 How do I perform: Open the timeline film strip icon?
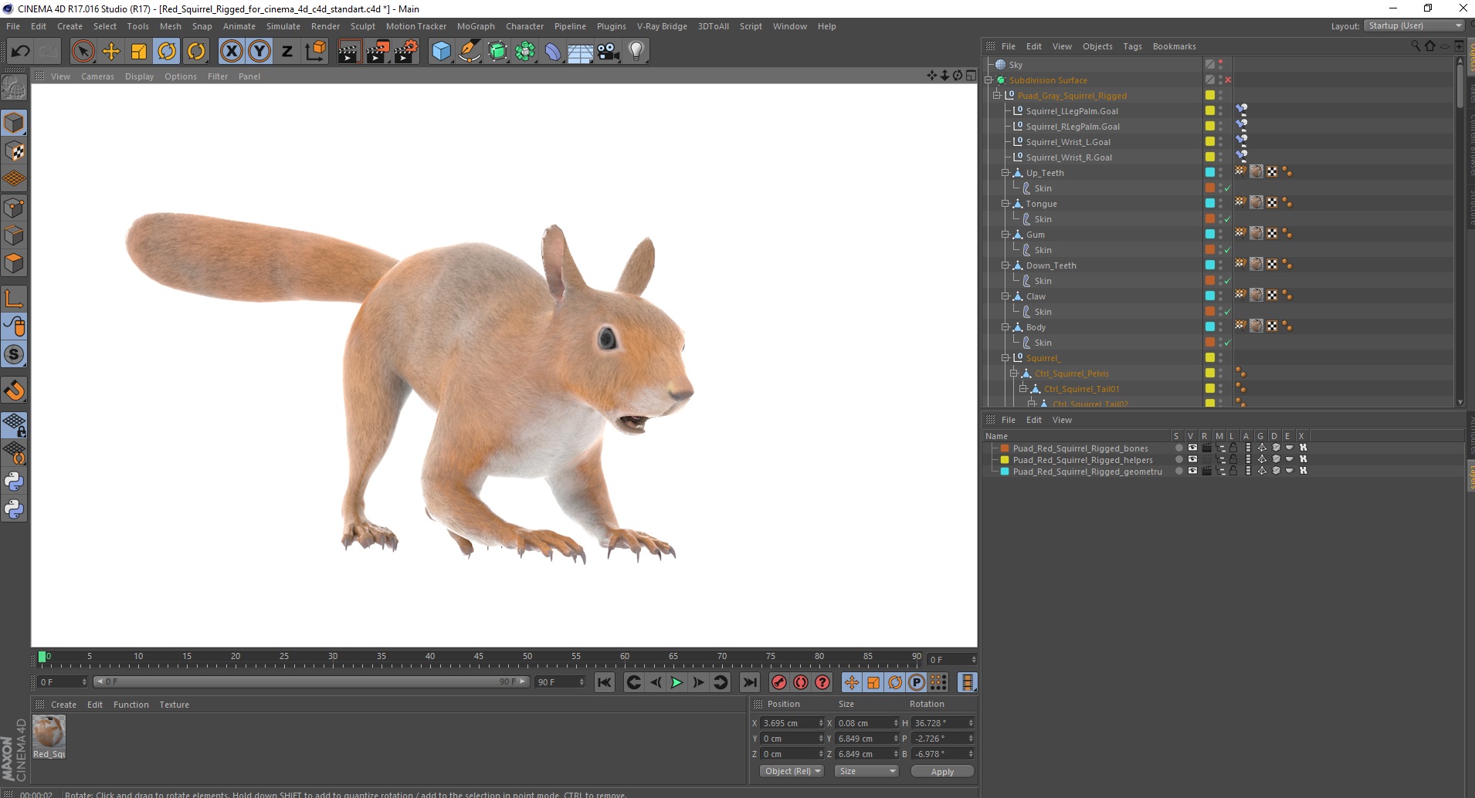[967, 682]
